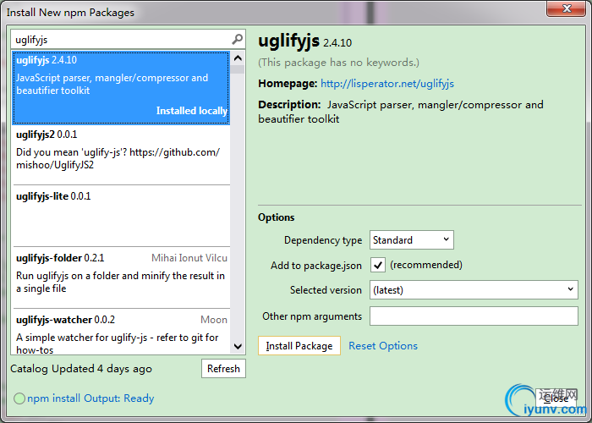Click the uglifyjs package search field
Viewport: 592px width, 423px height.
click(128, 39)
